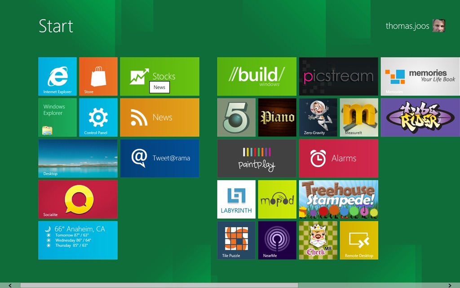
Task: Open the Alarms clock tile
Action: point(338,158)
